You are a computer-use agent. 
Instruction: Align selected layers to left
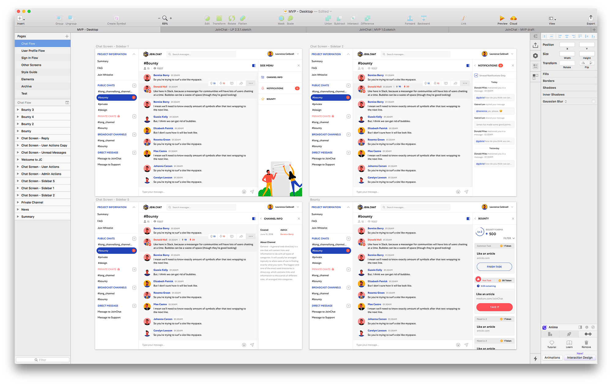[560, 36]
